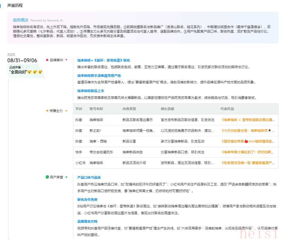Click the orange arrow after 传播主力
283x242 pixels.
[66, 111]
